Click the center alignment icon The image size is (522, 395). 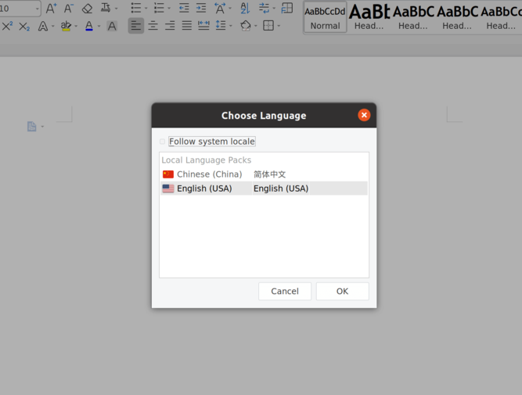[x=153, y=26]
